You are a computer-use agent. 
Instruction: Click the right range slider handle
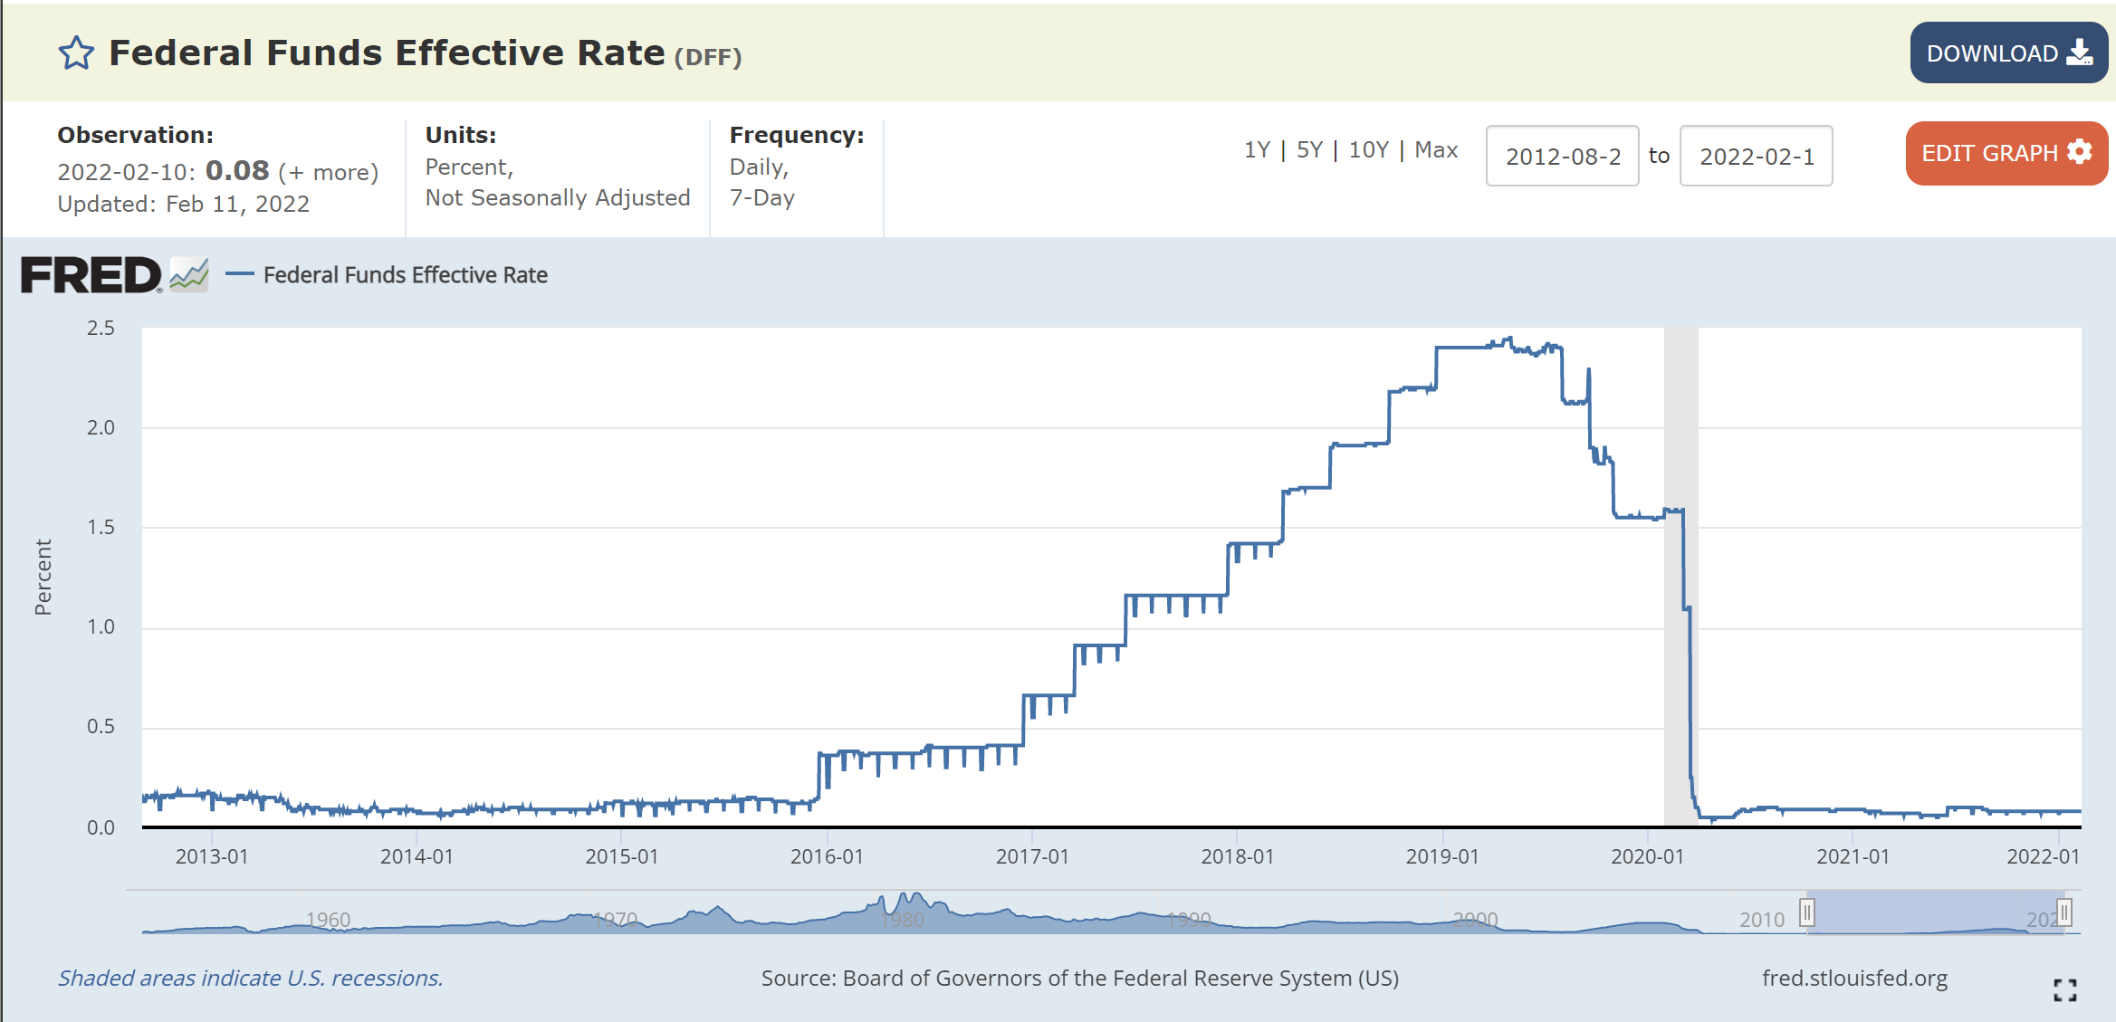(x=2064, y=912)
